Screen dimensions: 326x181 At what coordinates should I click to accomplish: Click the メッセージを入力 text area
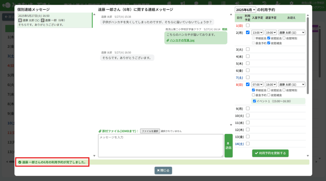coord(160,145)
